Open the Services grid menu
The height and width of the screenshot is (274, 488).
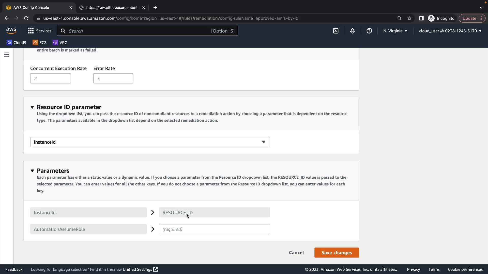(x=39, y=31)
